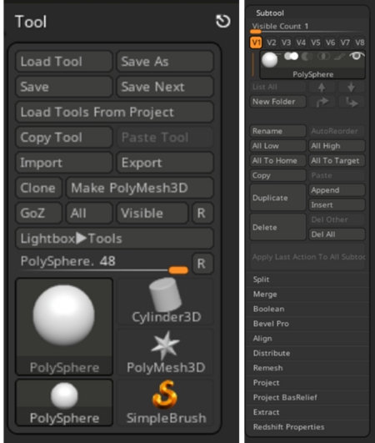This screenshot has height=443, width=375.
Task: Switch to visibility set V6
Action: click(x=330, y=43)
